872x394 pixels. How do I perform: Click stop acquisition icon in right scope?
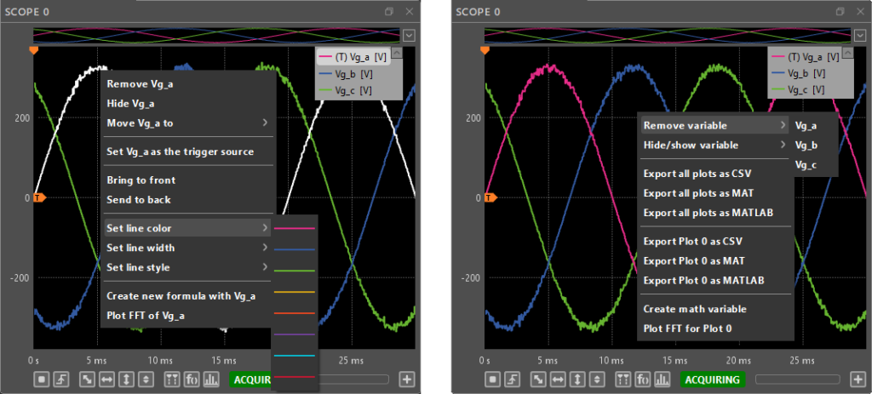(493, 380)
